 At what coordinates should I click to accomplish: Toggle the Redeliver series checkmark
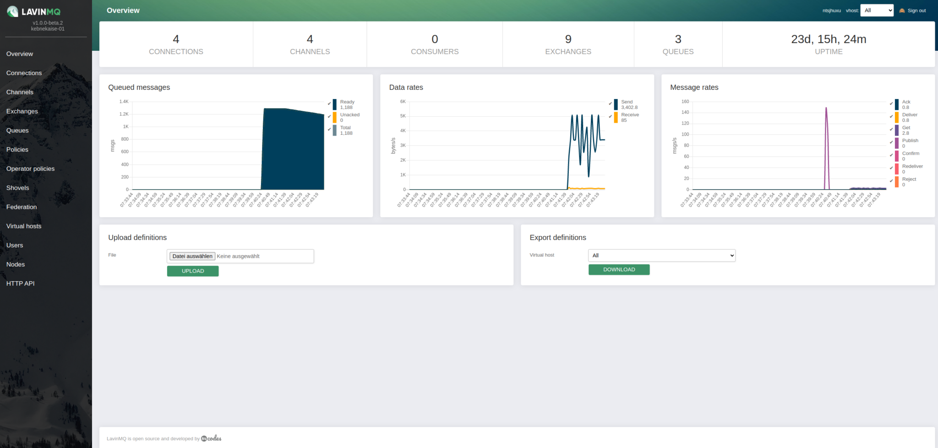891,169
